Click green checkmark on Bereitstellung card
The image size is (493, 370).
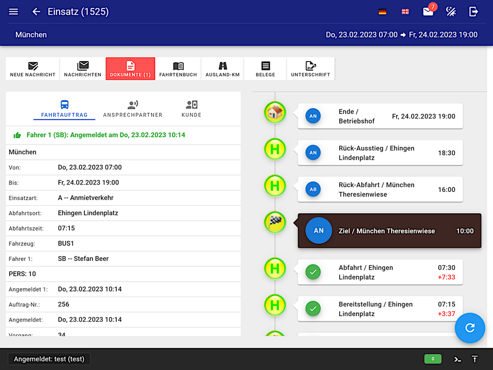pyautogui.click(x=313, y=309)
